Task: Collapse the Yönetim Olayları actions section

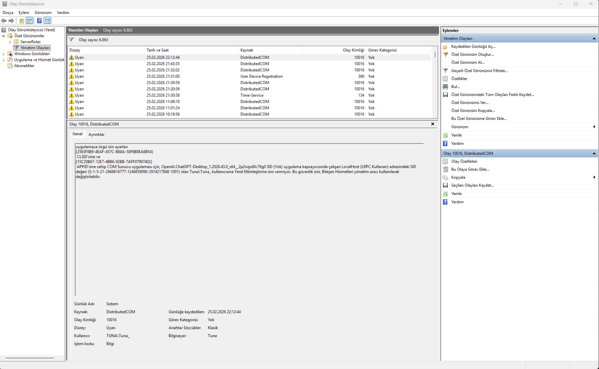Action: click(x=594, y=39)
